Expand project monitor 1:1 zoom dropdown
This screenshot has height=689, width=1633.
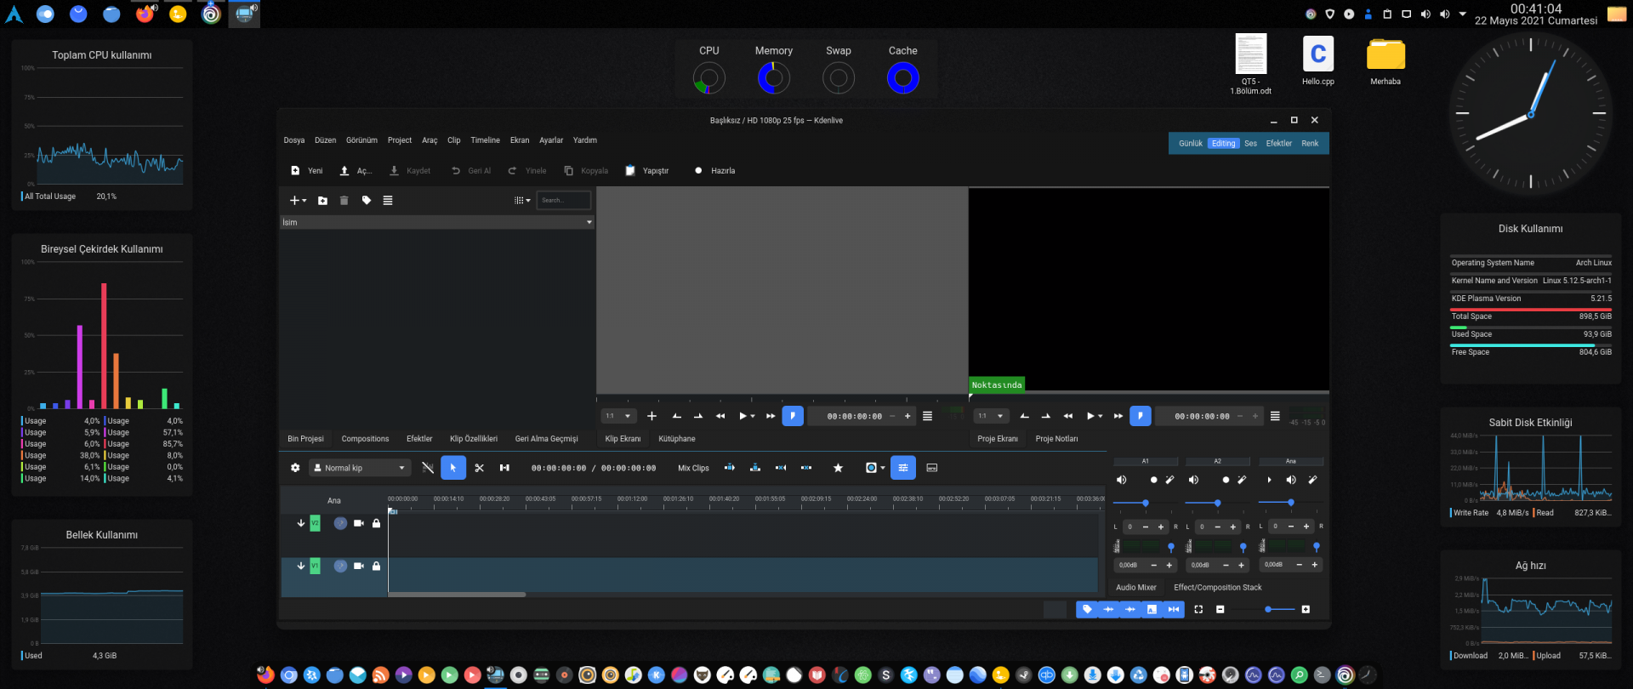click(x=991, y=416)
